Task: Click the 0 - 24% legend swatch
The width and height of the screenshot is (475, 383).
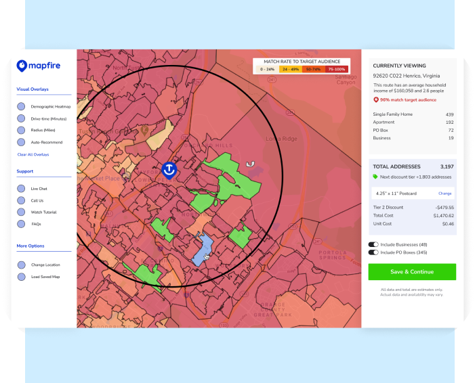Action: (x=267, y=69)
